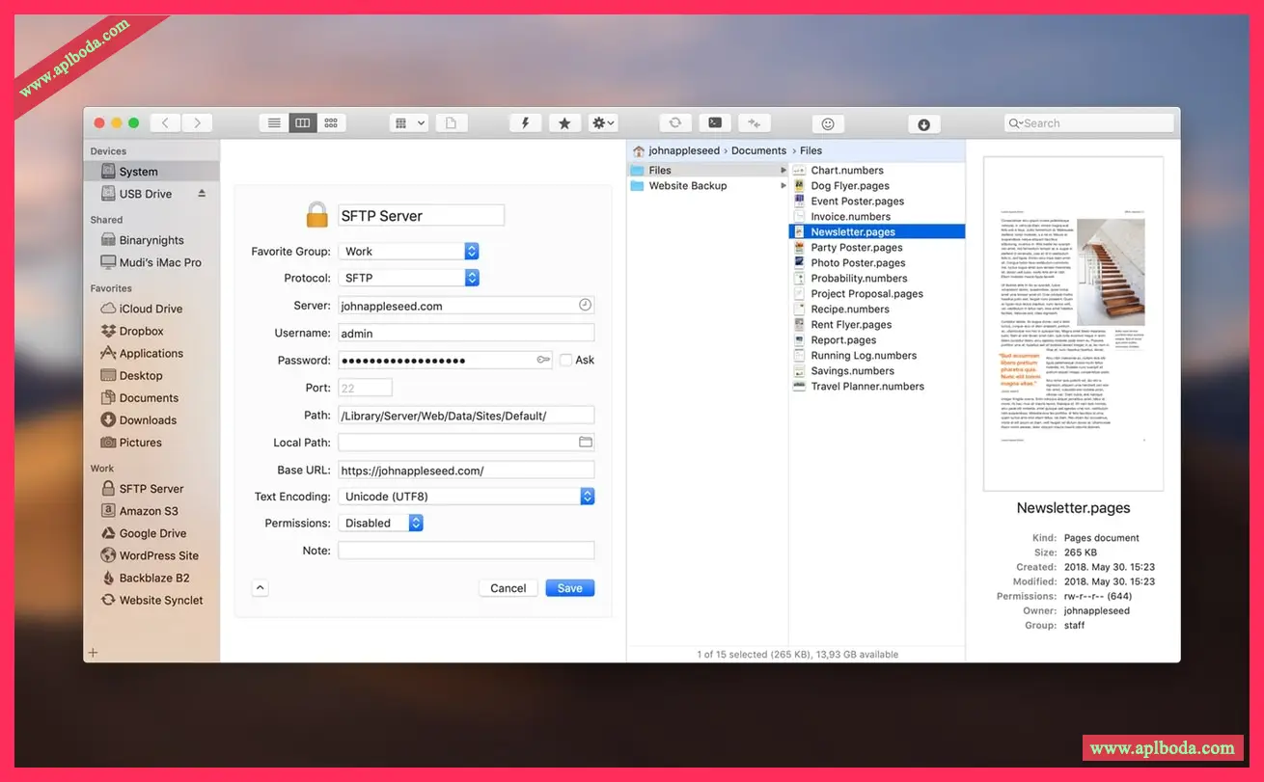
Task: Select Google Drive in the sidebar
Action: (x=151, y=533)
